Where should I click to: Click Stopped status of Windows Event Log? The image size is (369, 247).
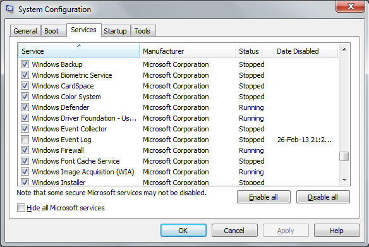(x=251, y=140)
